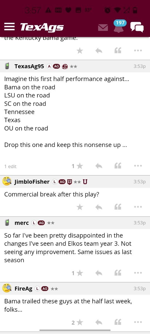Quote TexasAg95's first half performance post
150x334 pixels.
click(x=118, y=166)
